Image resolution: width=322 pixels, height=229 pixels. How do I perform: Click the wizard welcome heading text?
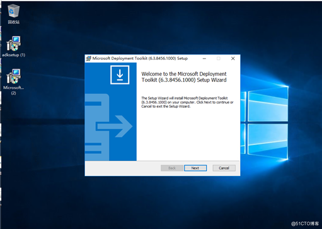coord(184,77)
